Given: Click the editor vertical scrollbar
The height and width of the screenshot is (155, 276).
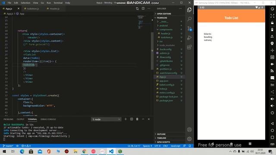Looking at the screenshot, I should [x=152, y=51].
